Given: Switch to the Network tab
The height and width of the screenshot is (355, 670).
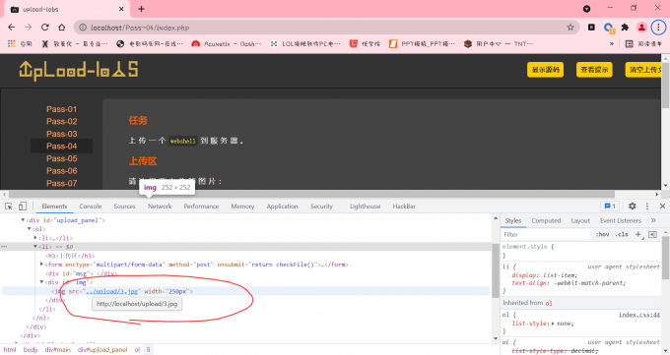Looking at the screenshot, I should coord(160,207).
